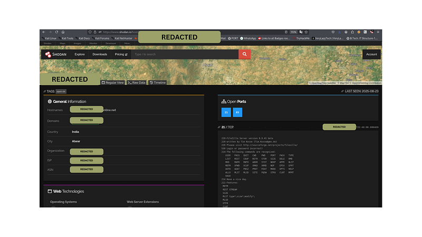Open the TryHackMe bookmark
Screen dimensions: 422x237
click(301, 38)
